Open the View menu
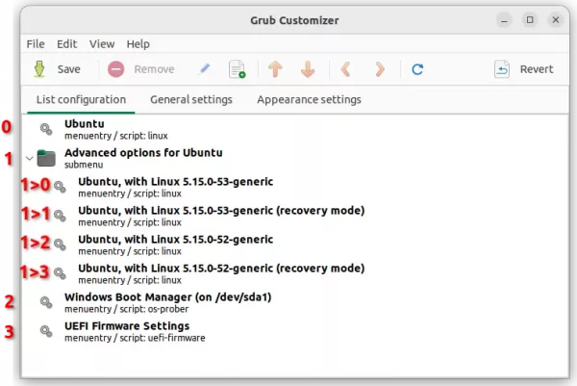Screen dimensions: 577x386 coord(102,44)
